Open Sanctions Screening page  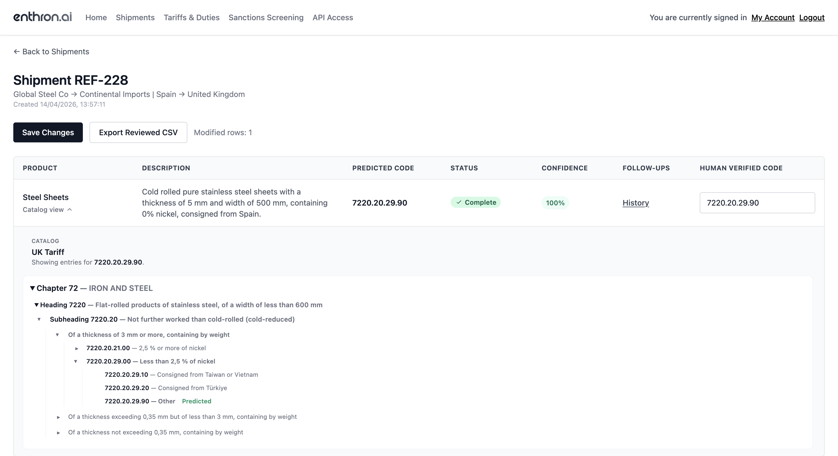pos(266,17)
